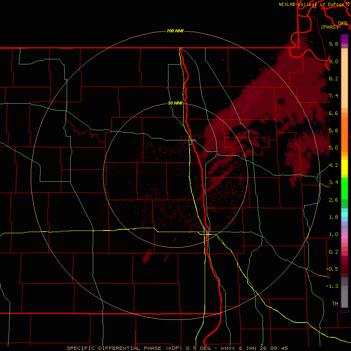This screenshot has height=351, width=351.
Task: Click the [PHAS] units label
Action: [330, 27]
